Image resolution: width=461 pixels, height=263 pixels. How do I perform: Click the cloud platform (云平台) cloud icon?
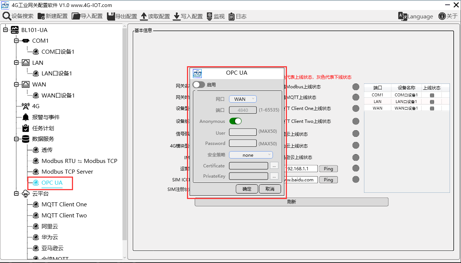[26, 193]
